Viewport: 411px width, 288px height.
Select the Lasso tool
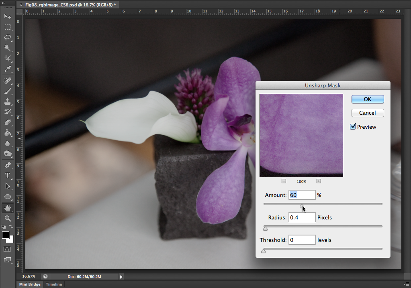click(7, 38)
